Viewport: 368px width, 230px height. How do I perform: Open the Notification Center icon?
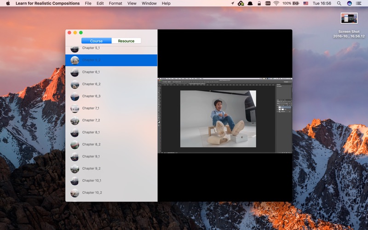(358, 3)
